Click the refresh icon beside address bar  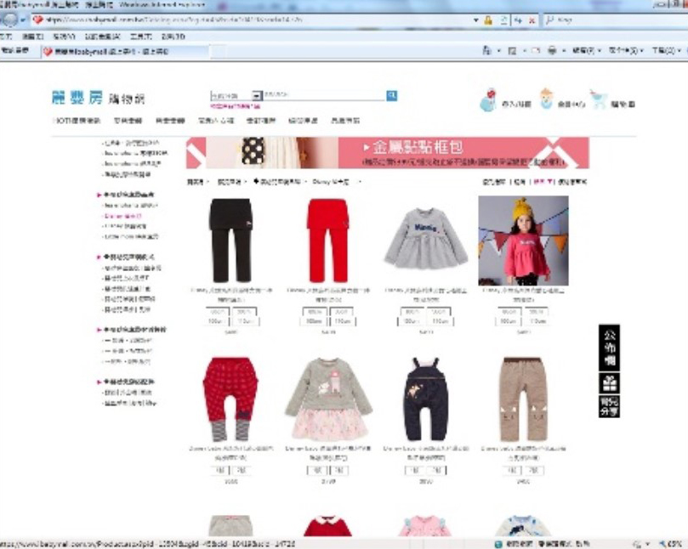point(517,20)
